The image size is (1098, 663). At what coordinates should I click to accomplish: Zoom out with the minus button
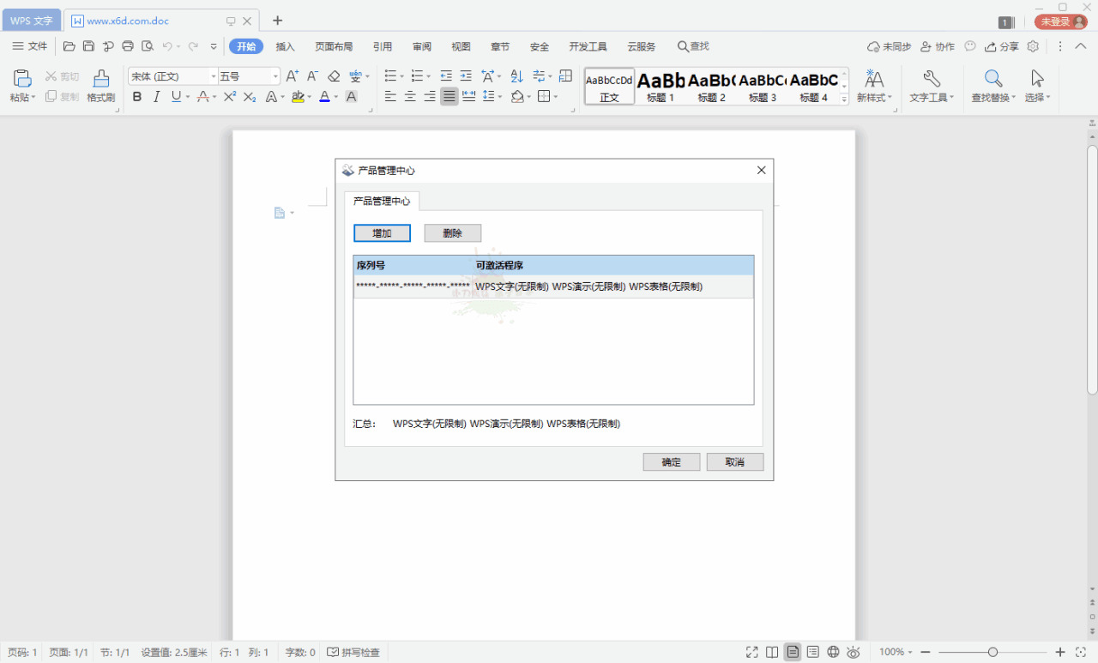[x=927, y=652]
